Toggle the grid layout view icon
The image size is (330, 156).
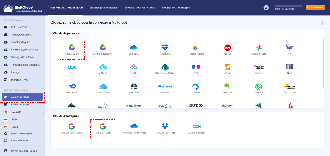pyautogui.click(x=322, y=23)
